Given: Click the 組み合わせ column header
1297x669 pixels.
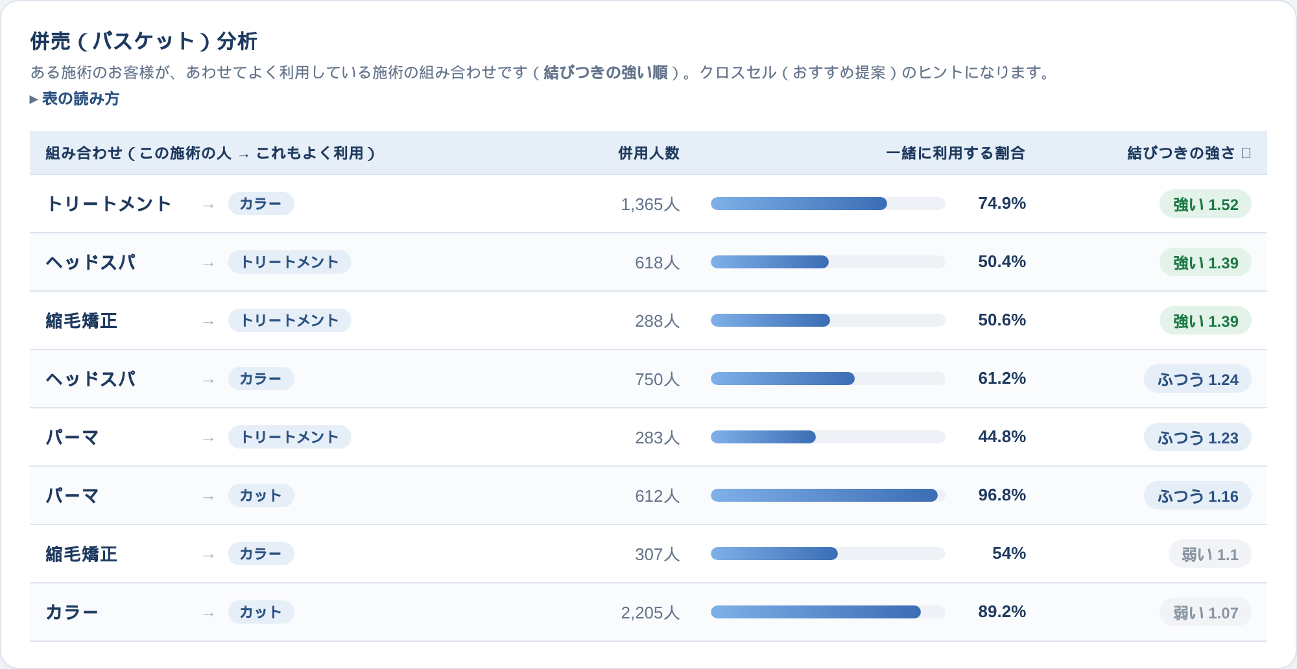Looking at the screenshot, I should click(210, 153).
